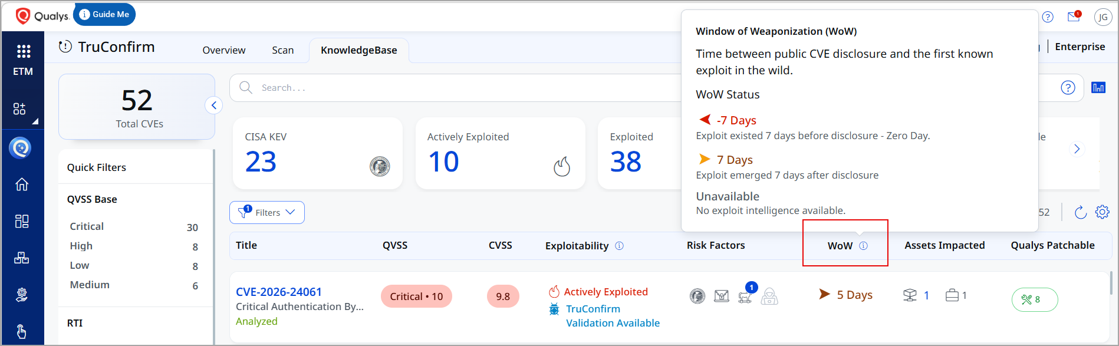The width and height of the screenshot is (1119, 346).
Task: Open search help question mark icon
Action: [x=1068, y=88]
